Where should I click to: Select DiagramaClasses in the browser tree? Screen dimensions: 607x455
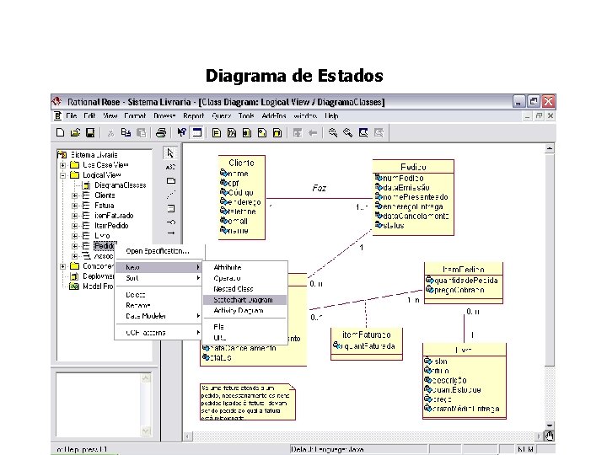(120, 185)
